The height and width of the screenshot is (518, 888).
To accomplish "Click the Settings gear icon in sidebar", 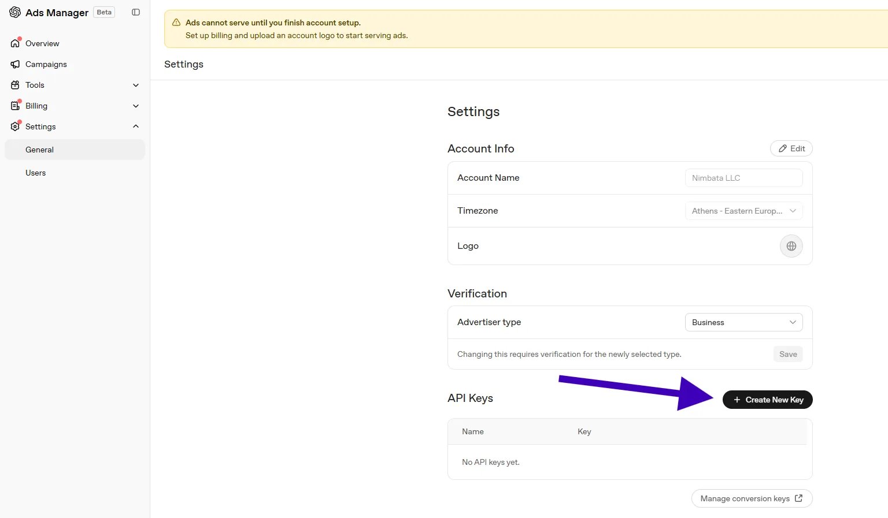I will (x=15, y=126).
